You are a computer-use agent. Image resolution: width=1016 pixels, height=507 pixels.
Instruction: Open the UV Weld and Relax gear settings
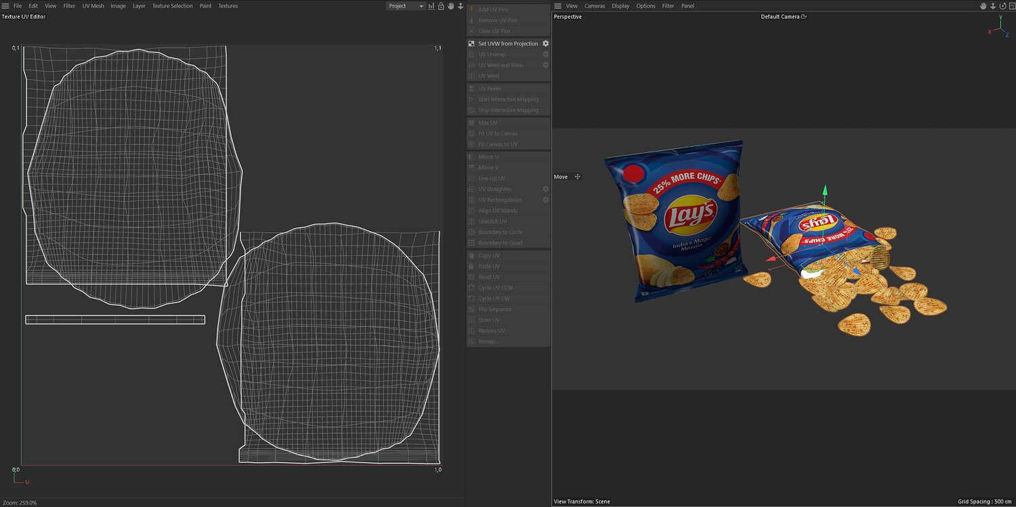(545, 65)
